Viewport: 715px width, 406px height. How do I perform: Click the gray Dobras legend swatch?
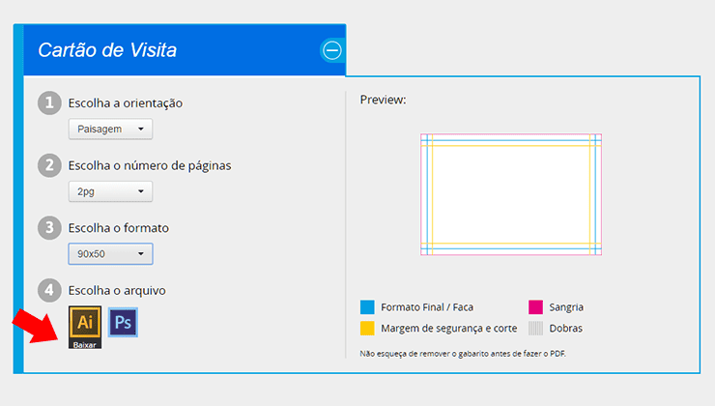(535, 328)
